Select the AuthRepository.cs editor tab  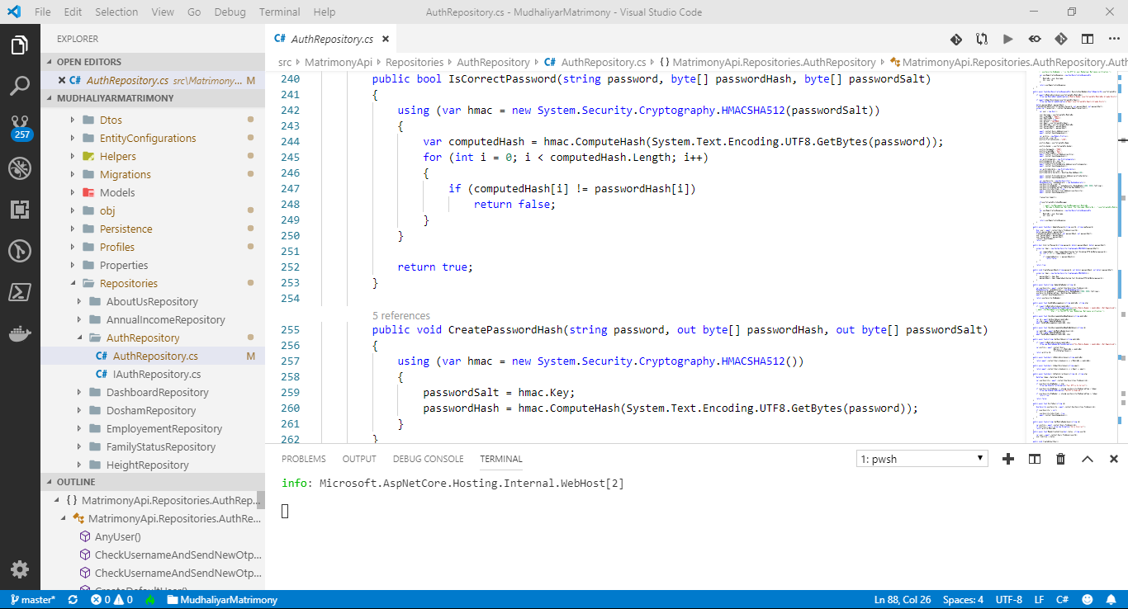[331, 39]
